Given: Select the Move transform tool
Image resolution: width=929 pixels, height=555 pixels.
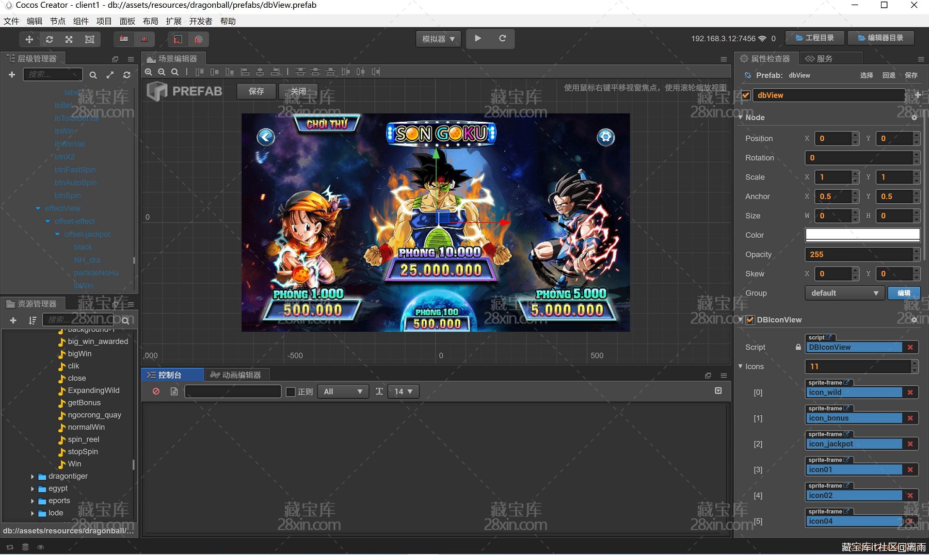Looking at the screenshot, I should click(29, 39).
